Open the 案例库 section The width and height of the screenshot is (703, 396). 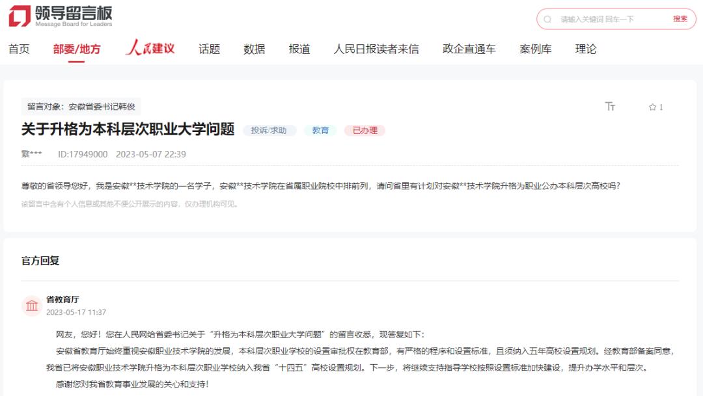click(x=535, y=48)
